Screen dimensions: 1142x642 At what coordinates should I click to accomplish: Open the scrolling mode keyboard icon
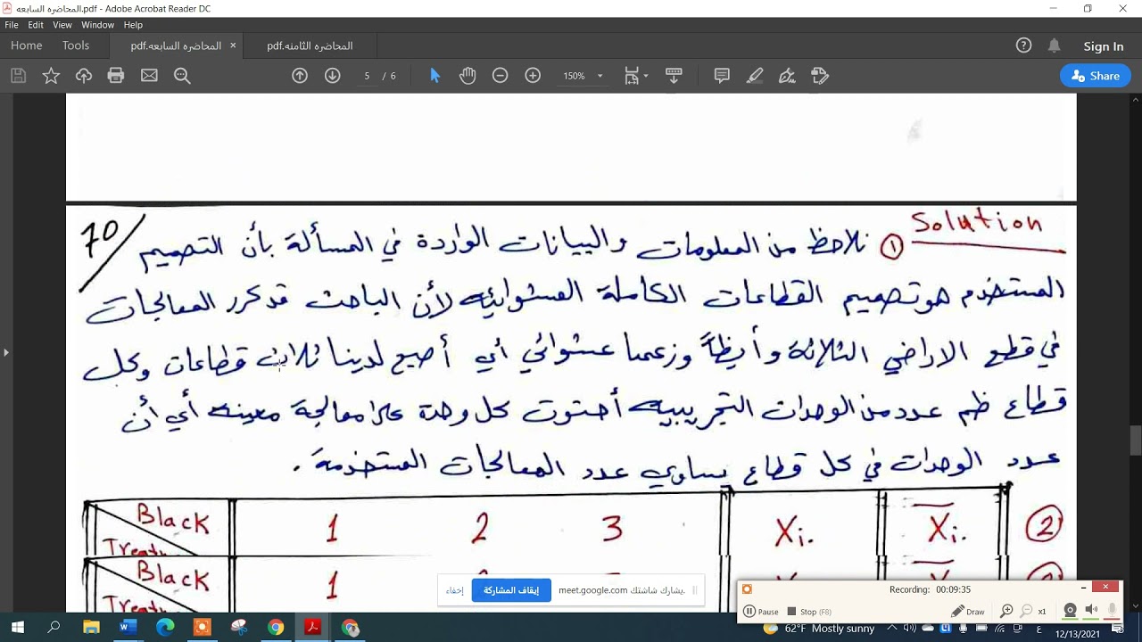click(674, 76)
